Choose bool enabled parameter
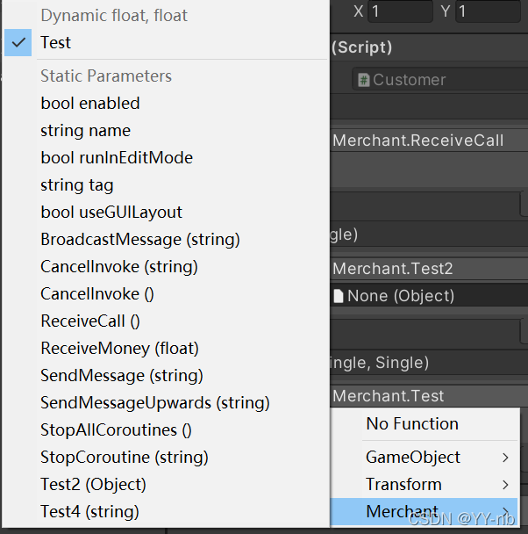Image resolution: width=528 pixels, height=534 pixels. (x=90, y=103)
